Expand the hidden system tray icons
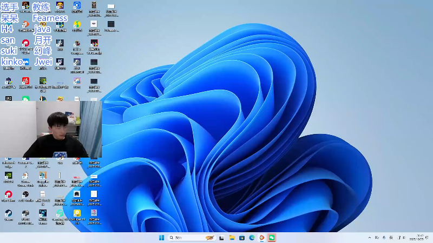The height and width of the screenshot is (243, 433). [370, 238]
